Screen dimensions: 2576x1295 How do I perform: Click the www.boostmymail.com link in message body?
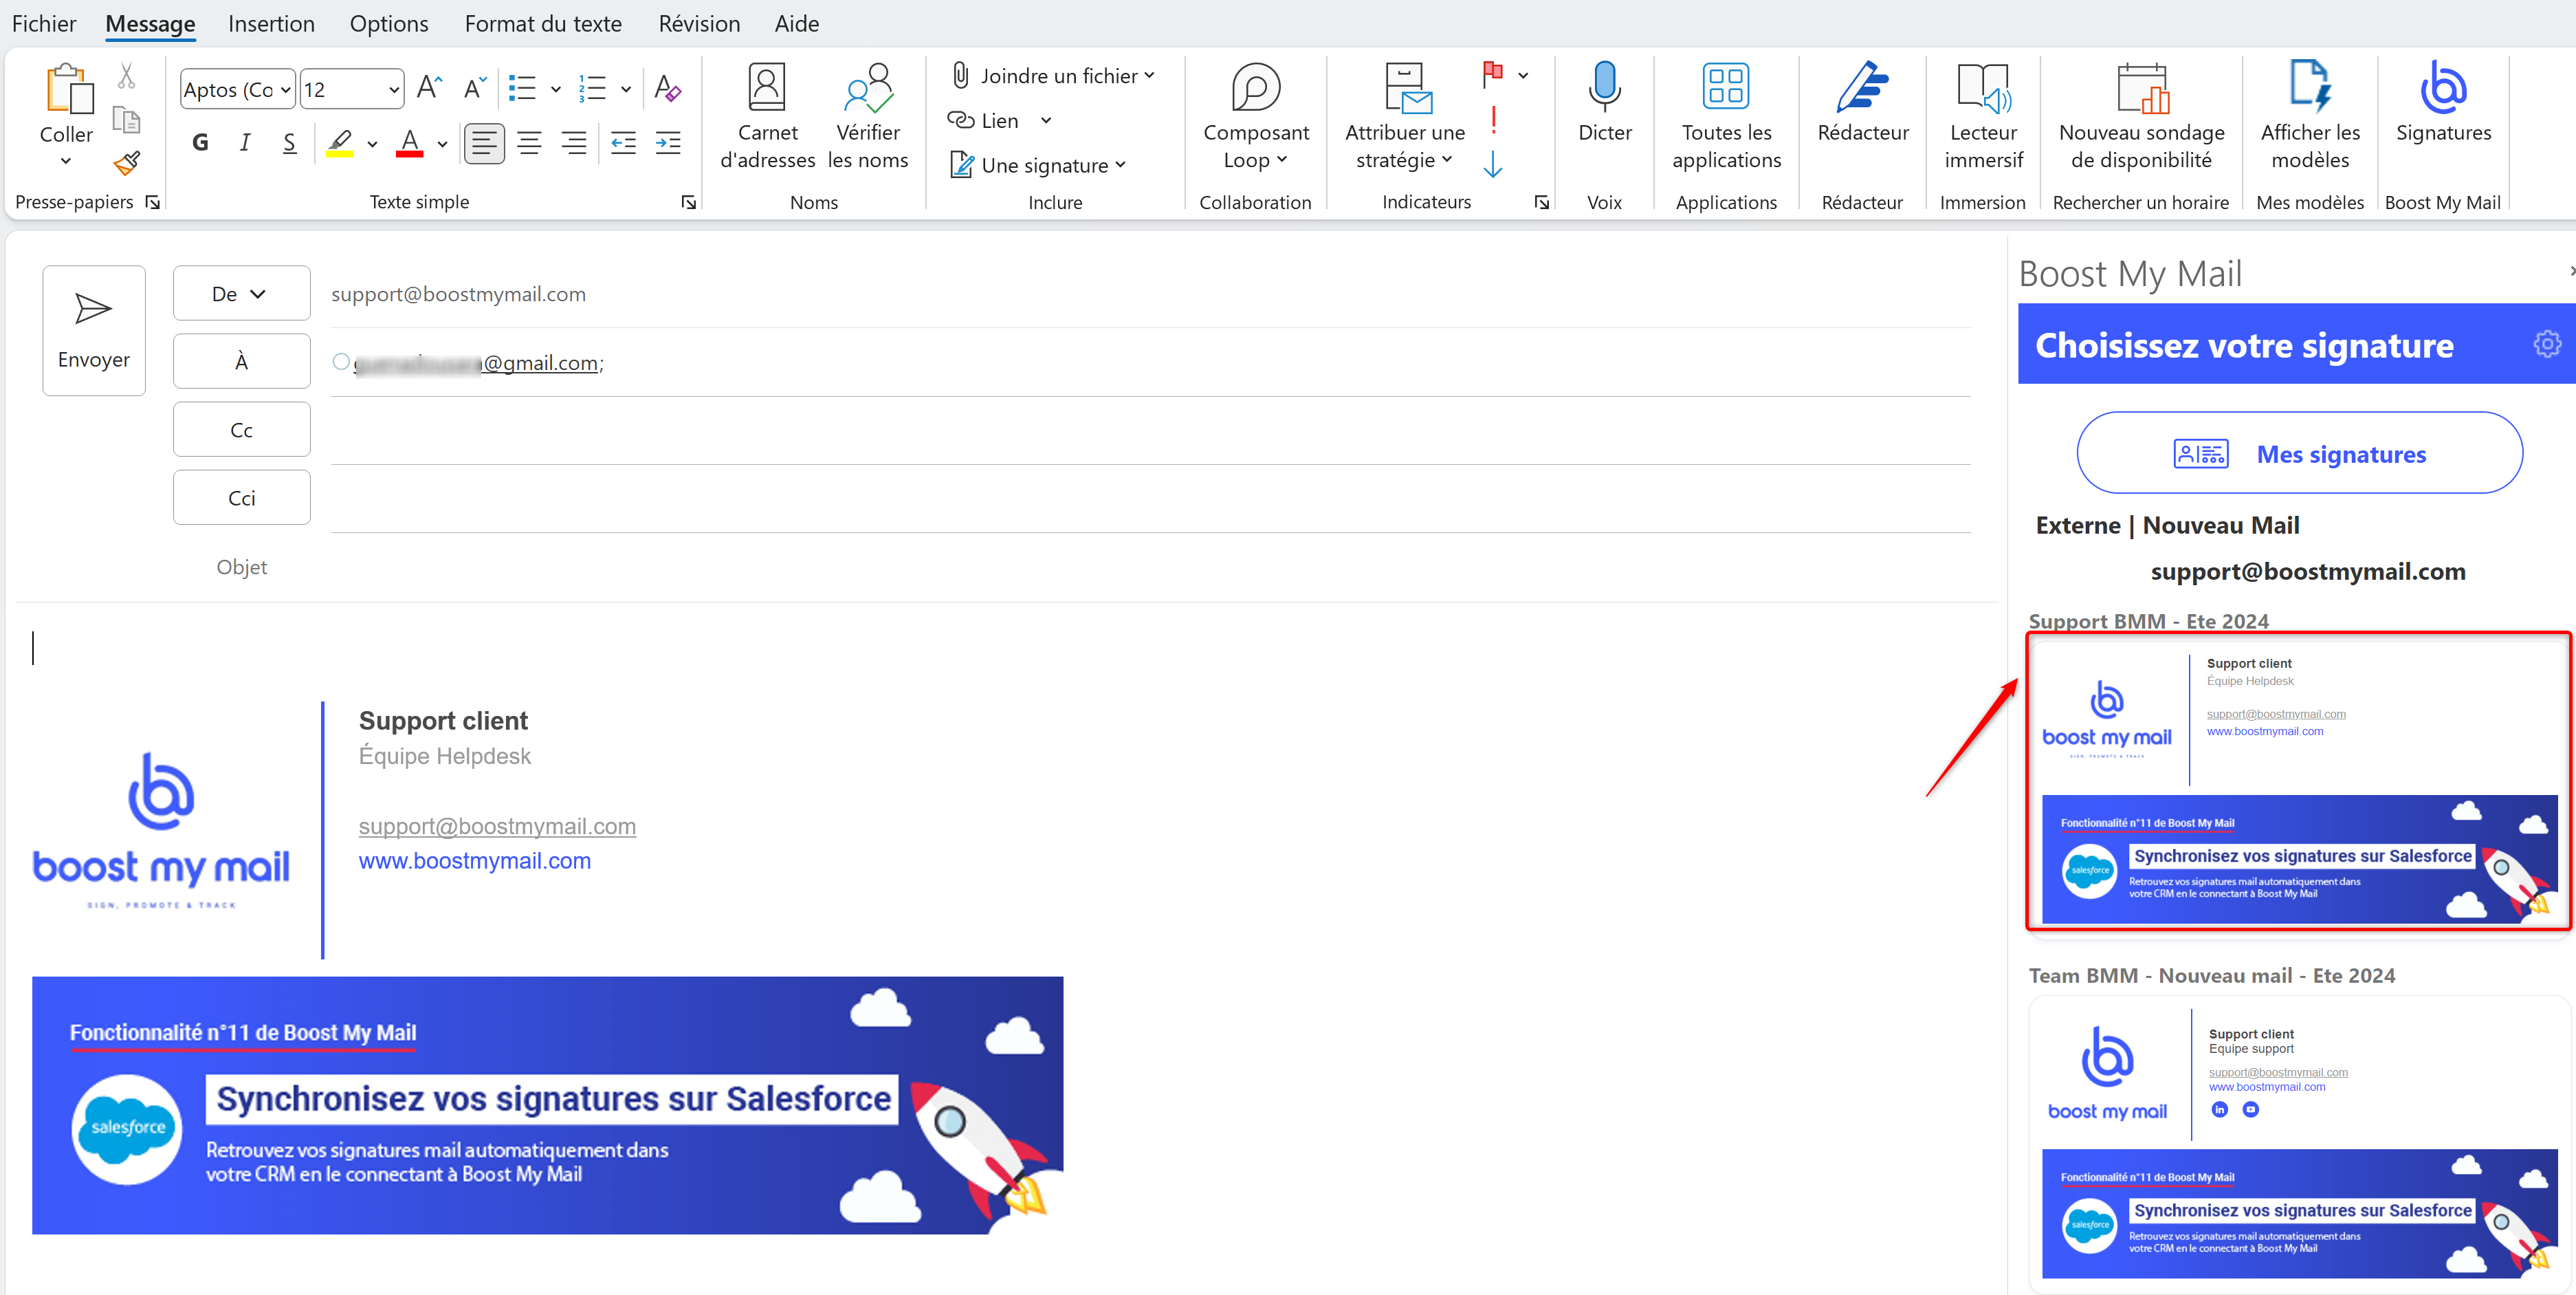point(475,860)
